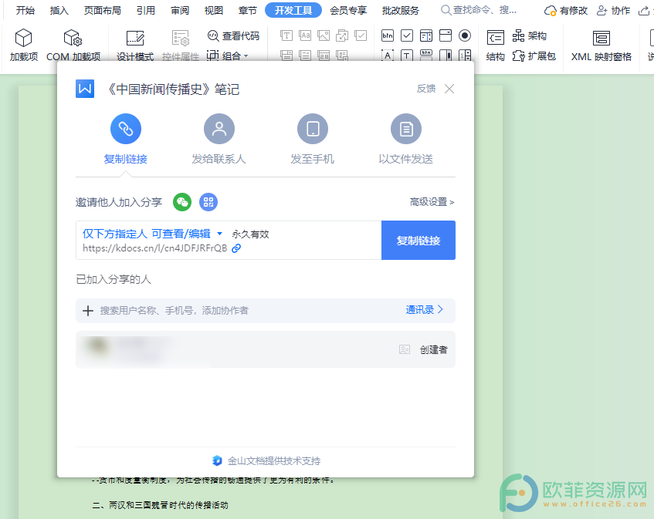Switch to the 开始 ribbon tab
This screenshot has width=654, height=519.
pos(25,10)
